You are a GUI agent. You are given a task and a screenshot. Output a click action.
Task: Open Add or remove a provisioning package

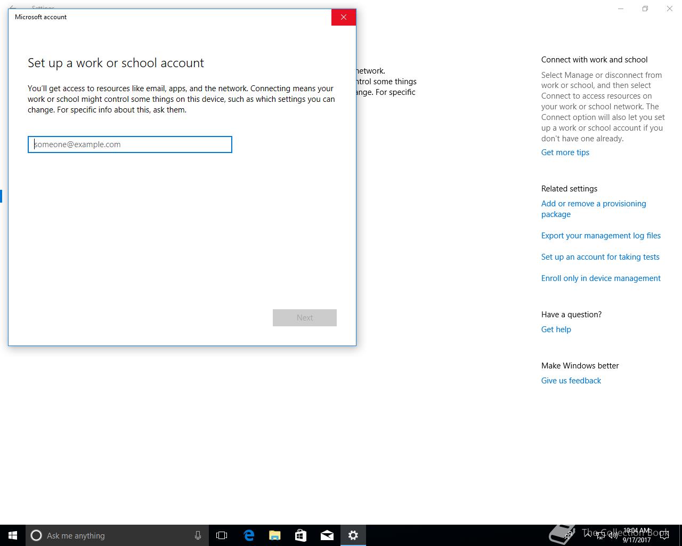(x=594, y=209)
